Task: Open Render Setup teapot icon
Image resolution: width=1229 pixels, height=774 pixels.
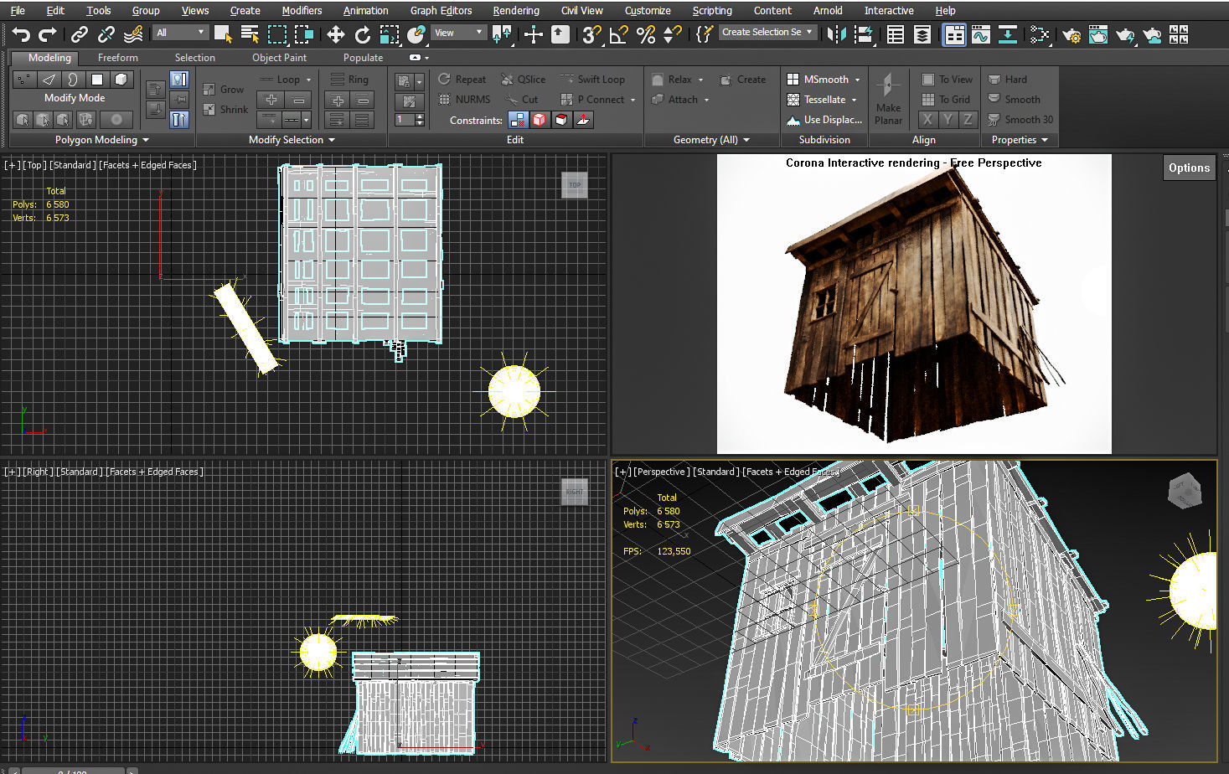Action: (x=1072, y=34)
